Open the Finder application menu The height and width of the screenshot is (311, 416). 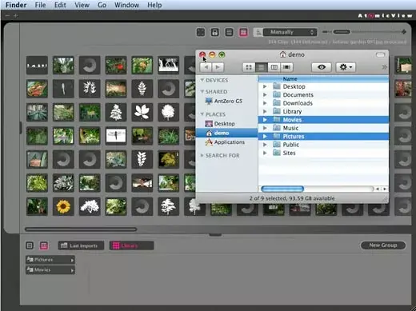[16, 5]
